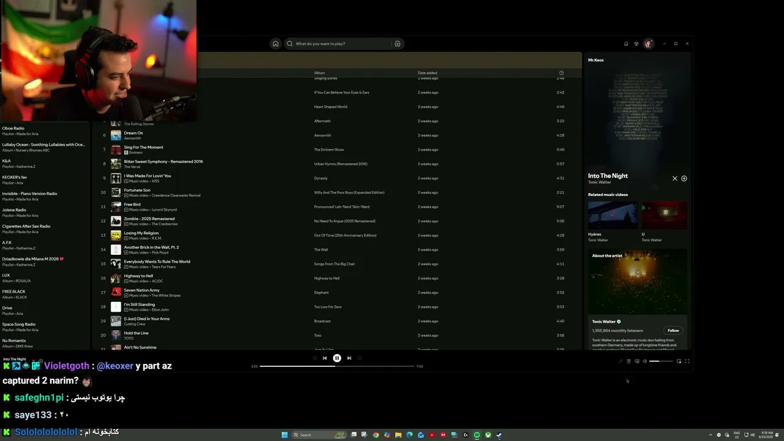Click the Highway to Hell album cover
784x441 pixels.
pos(116,278)
